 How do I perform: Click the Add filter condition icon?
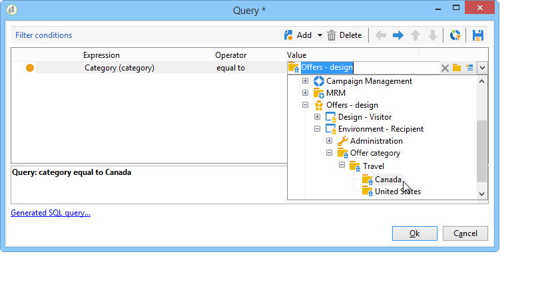tap(288, 35)
